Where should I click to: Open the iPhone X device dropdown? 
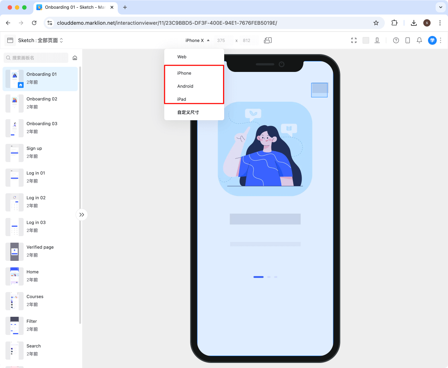pos(197,40)
